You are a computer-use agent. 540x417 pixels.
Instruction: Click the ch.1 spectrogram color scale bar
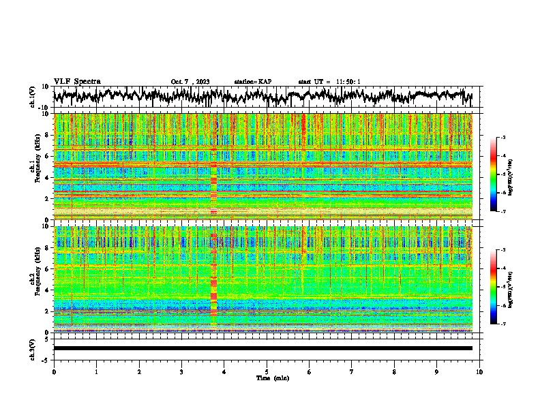(x=493, y=174)
